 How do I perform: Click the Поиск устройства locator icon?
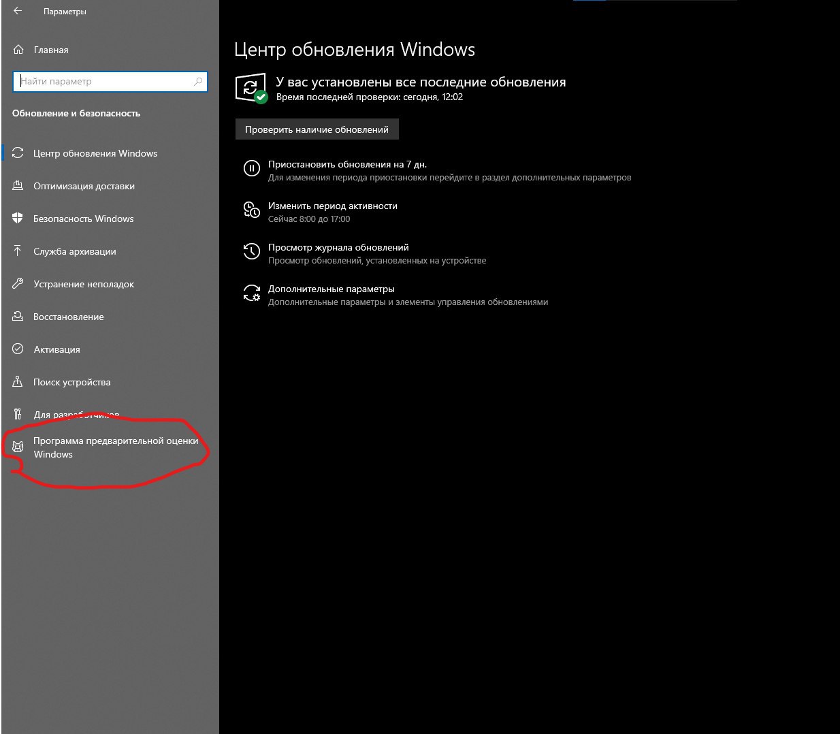[18, 382]
